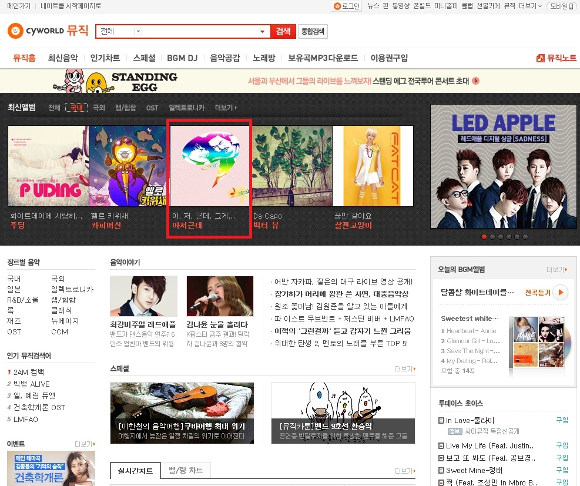Open the 메인가기 link
Screen dimensions: 580x486
click(x=18, y=6)
